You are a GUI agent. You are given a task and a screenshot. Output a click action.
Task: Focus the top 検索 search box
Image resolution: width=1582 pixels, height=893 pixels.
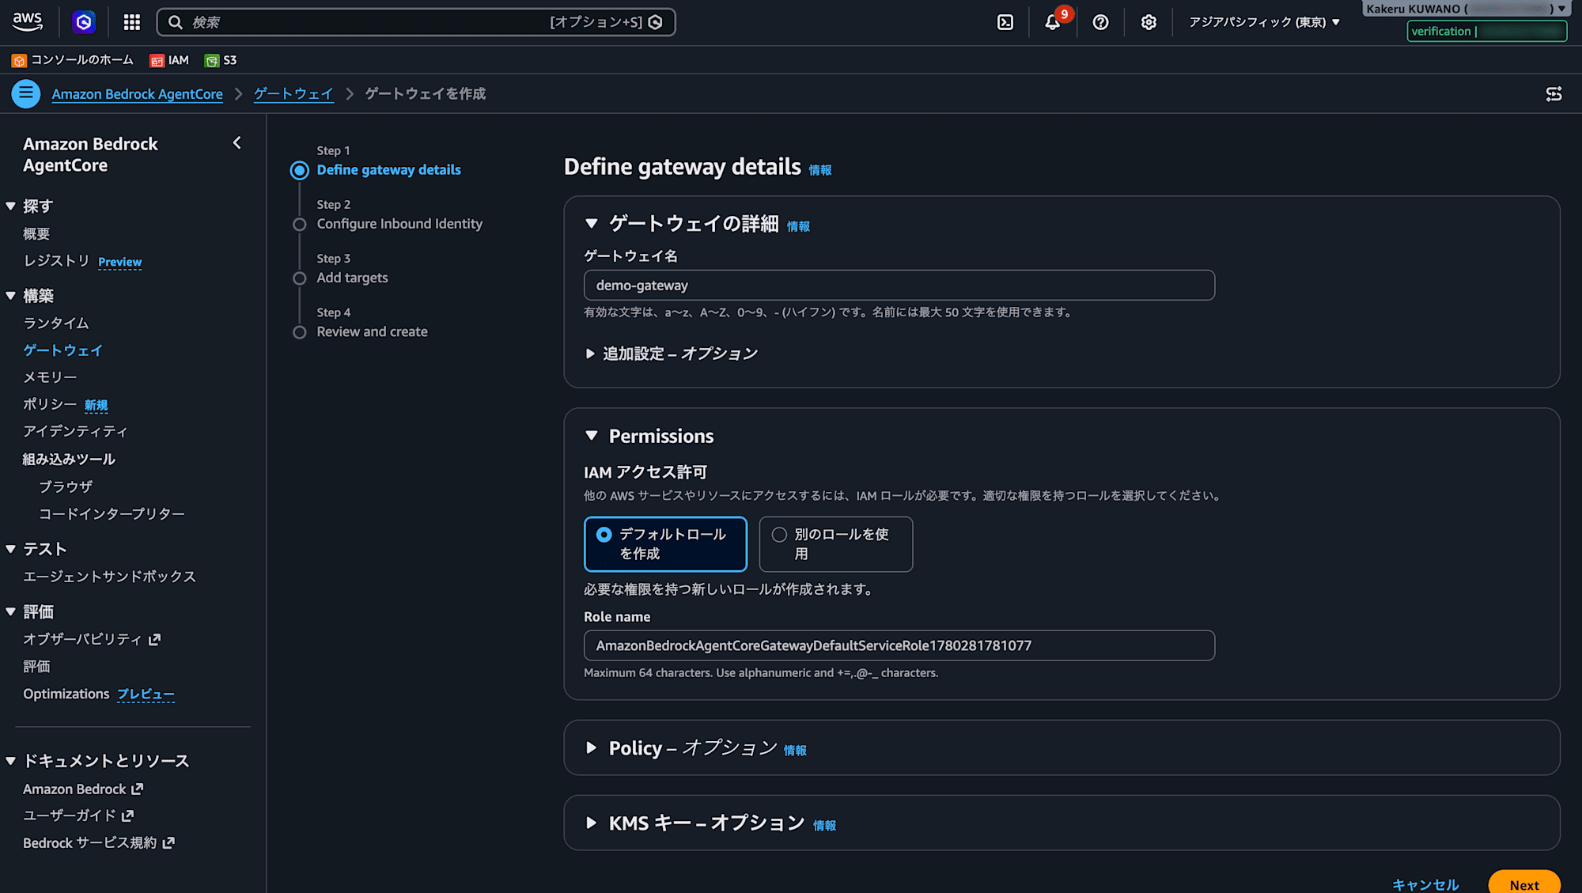tap(416, 22)
